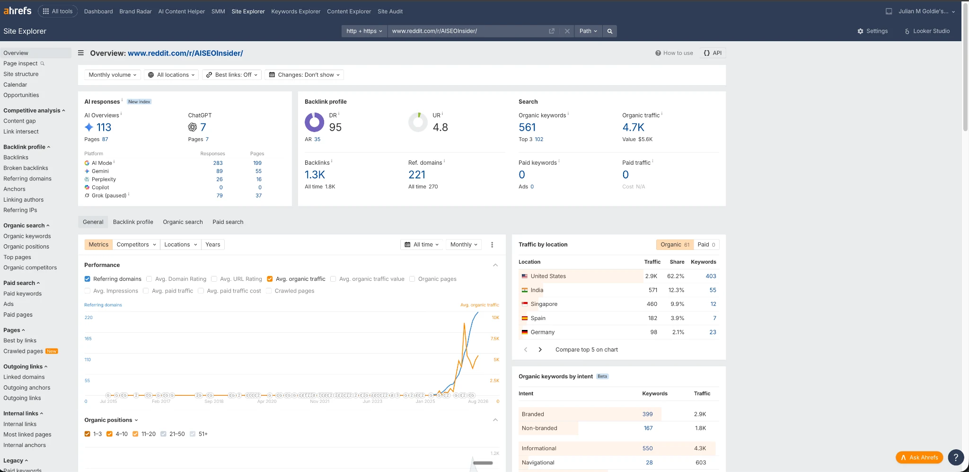969x472 pixels.
Task: Open the All tools grid menu
Action: [58, 11]
